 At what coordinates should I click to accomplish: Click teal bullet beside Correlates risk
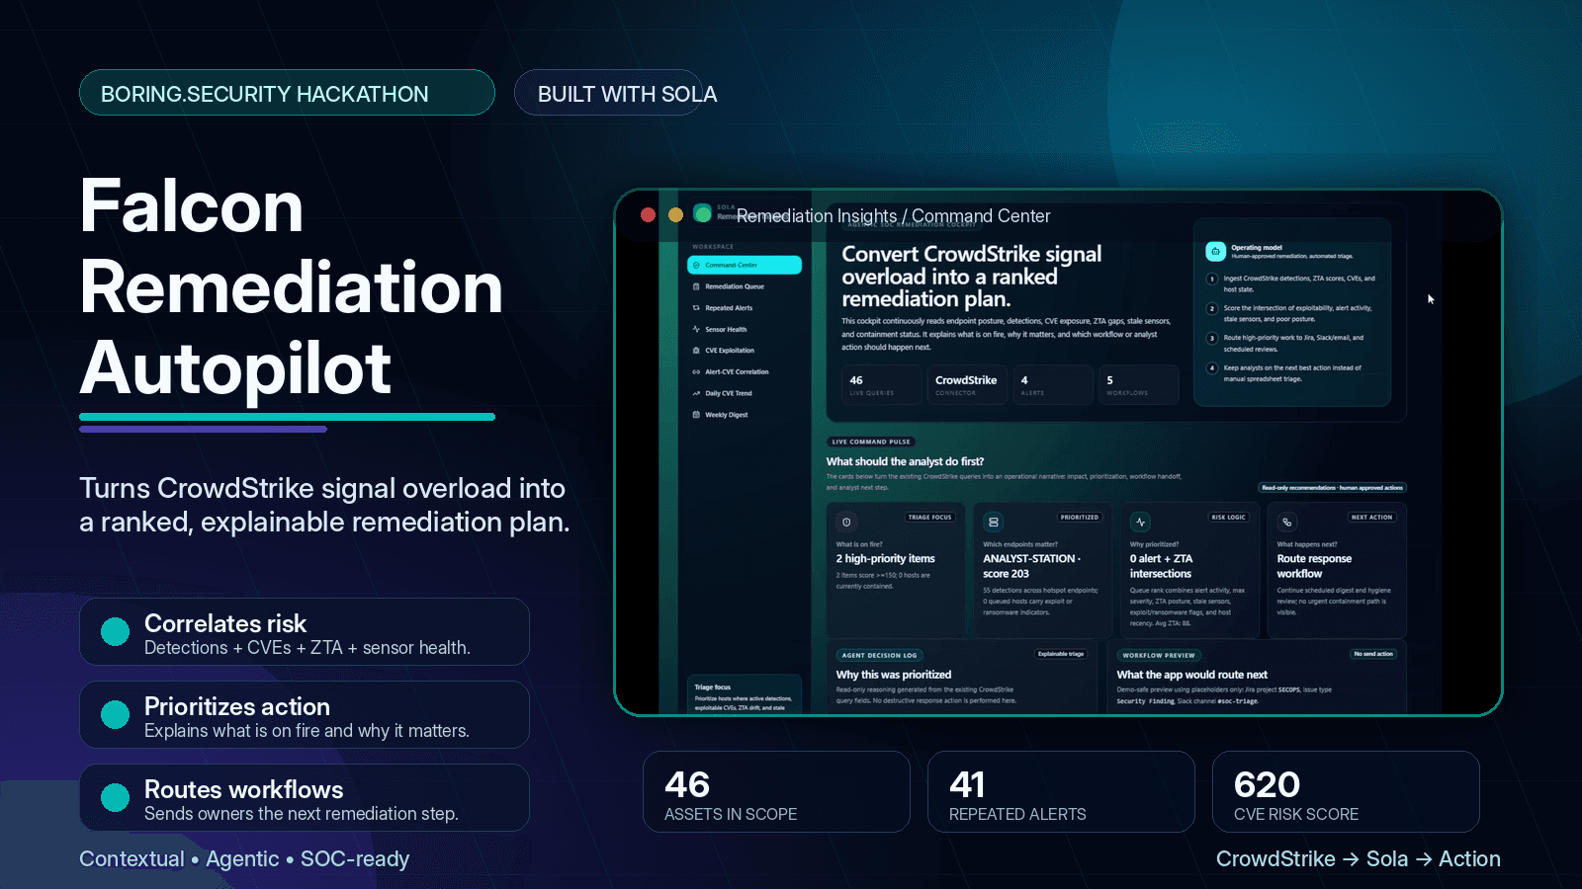tap(116, 632)
